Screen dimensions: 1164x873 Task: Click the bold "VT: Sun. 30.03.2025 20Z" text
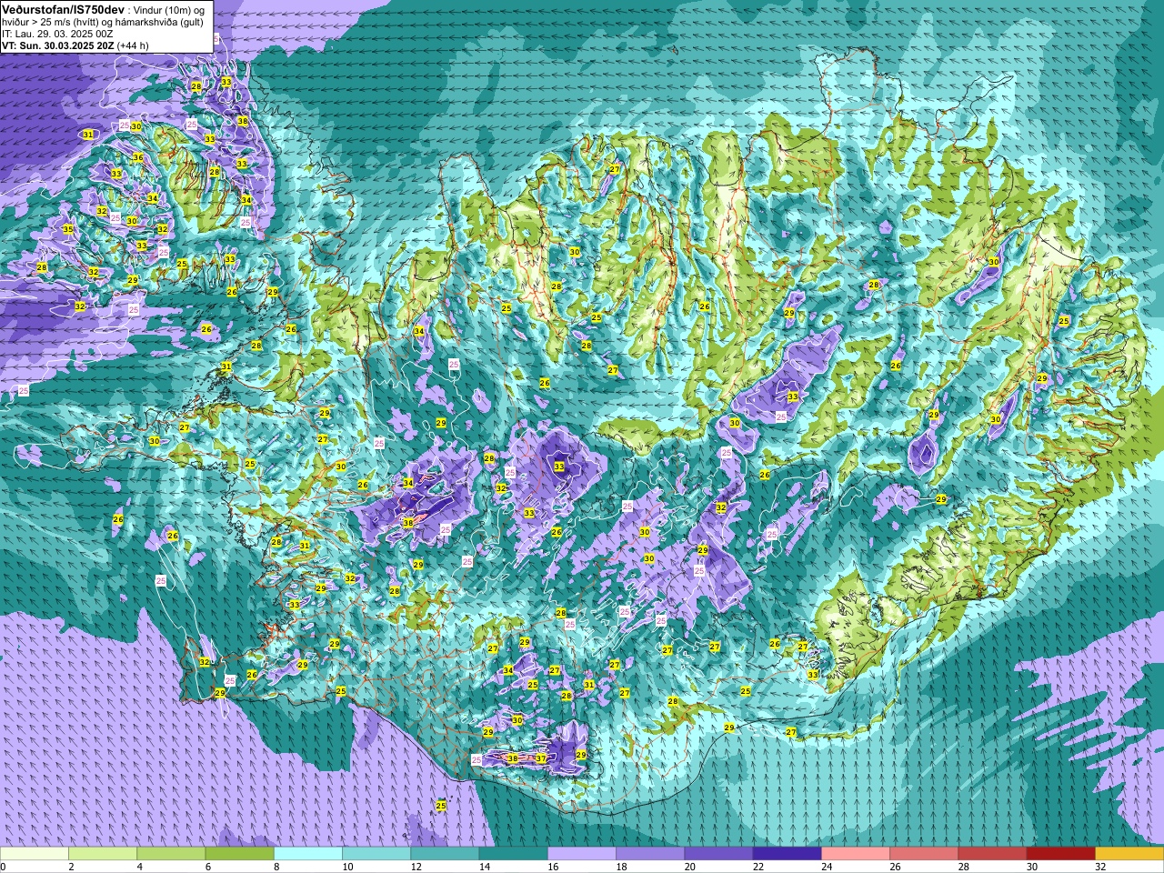tap(57, 45)
